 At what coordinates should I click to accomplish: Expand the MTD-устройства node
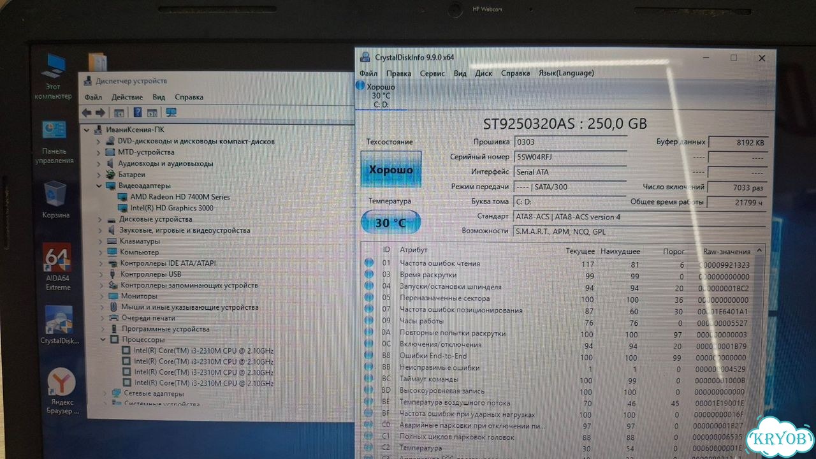99,153
